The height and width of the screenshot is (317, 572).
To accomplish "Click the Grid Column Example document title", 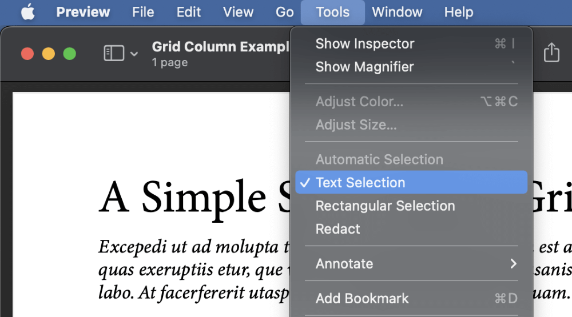I will 220,47.
